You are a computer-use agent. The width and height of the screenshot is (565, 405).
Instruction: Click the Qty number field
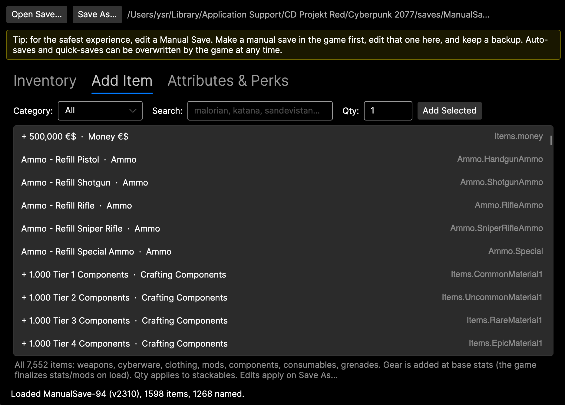(388, 111)
